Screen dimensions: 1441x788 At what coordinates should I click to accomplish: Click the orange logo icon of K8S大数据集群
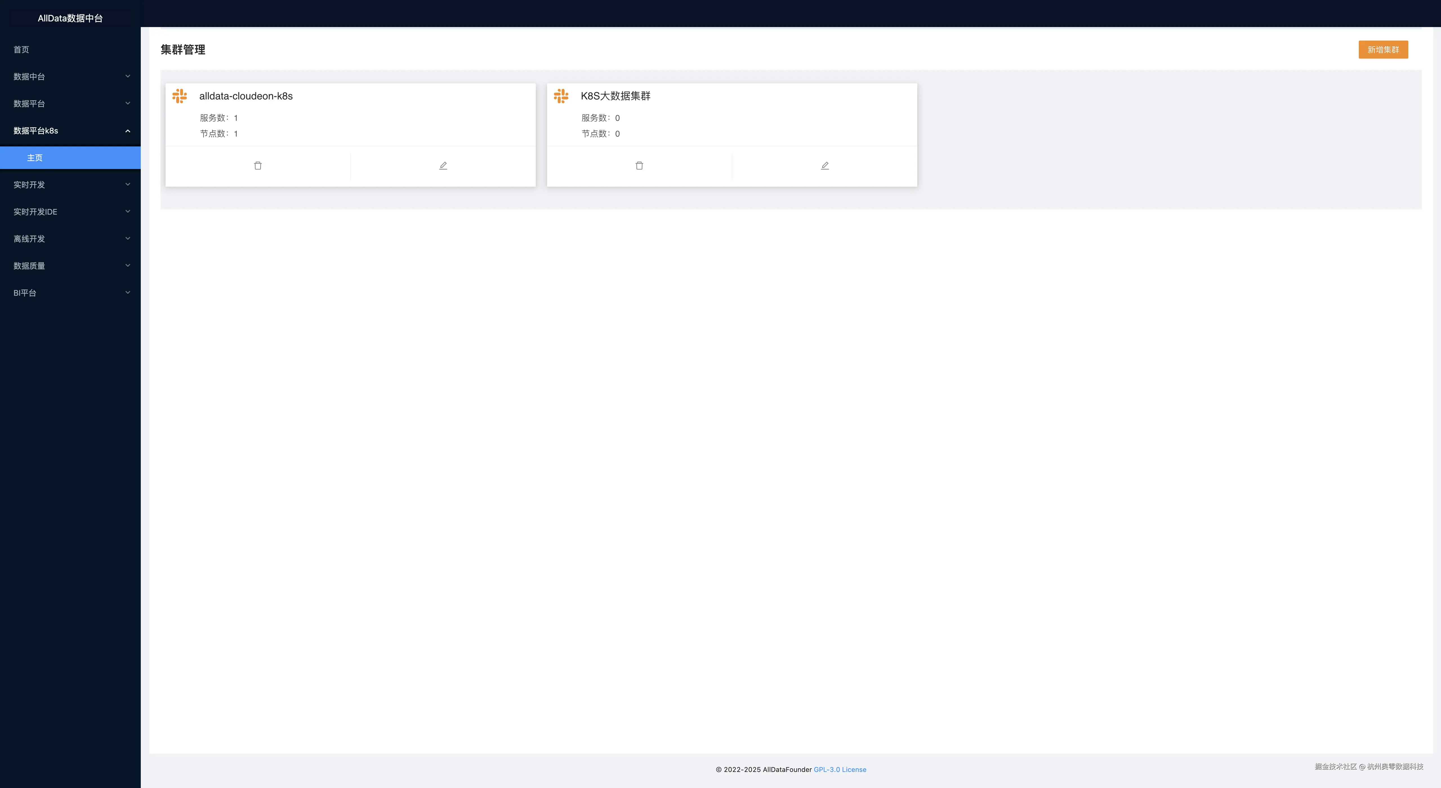(561, 96)
